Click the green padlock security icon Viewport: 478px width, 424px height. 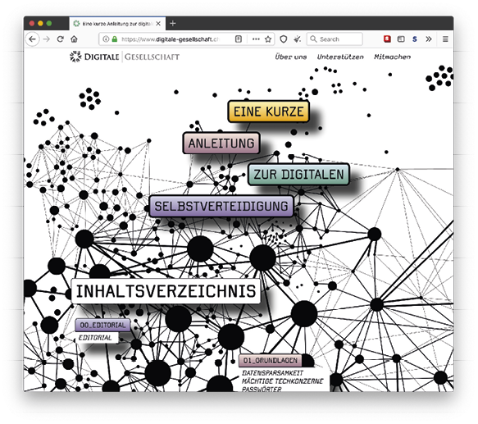point(115,39)
